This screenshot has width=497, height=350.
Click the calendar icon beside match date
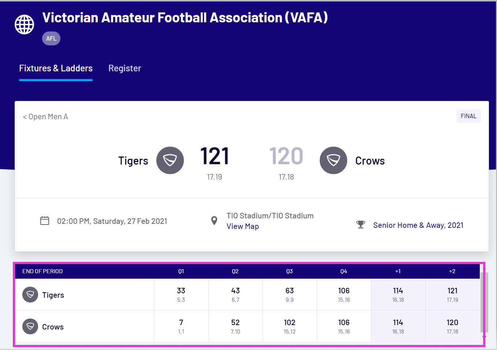45,221
